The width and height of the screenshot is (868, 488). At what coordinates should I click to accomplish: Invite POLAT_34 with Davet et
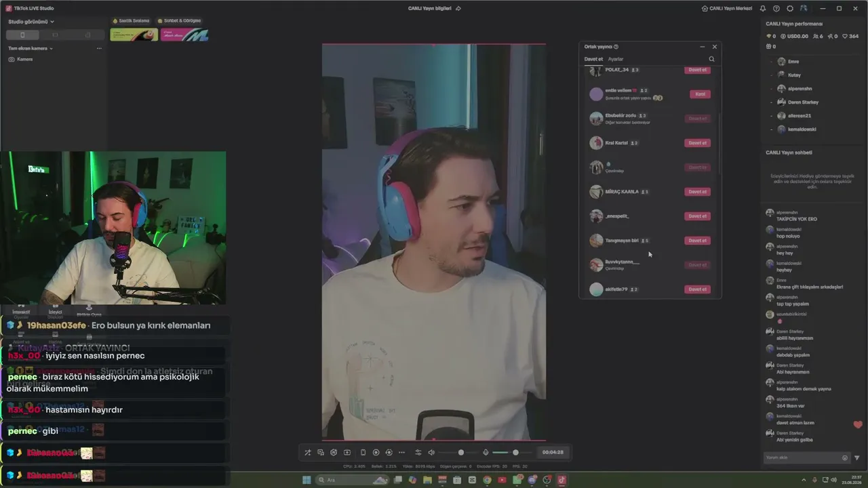[698, 70]
